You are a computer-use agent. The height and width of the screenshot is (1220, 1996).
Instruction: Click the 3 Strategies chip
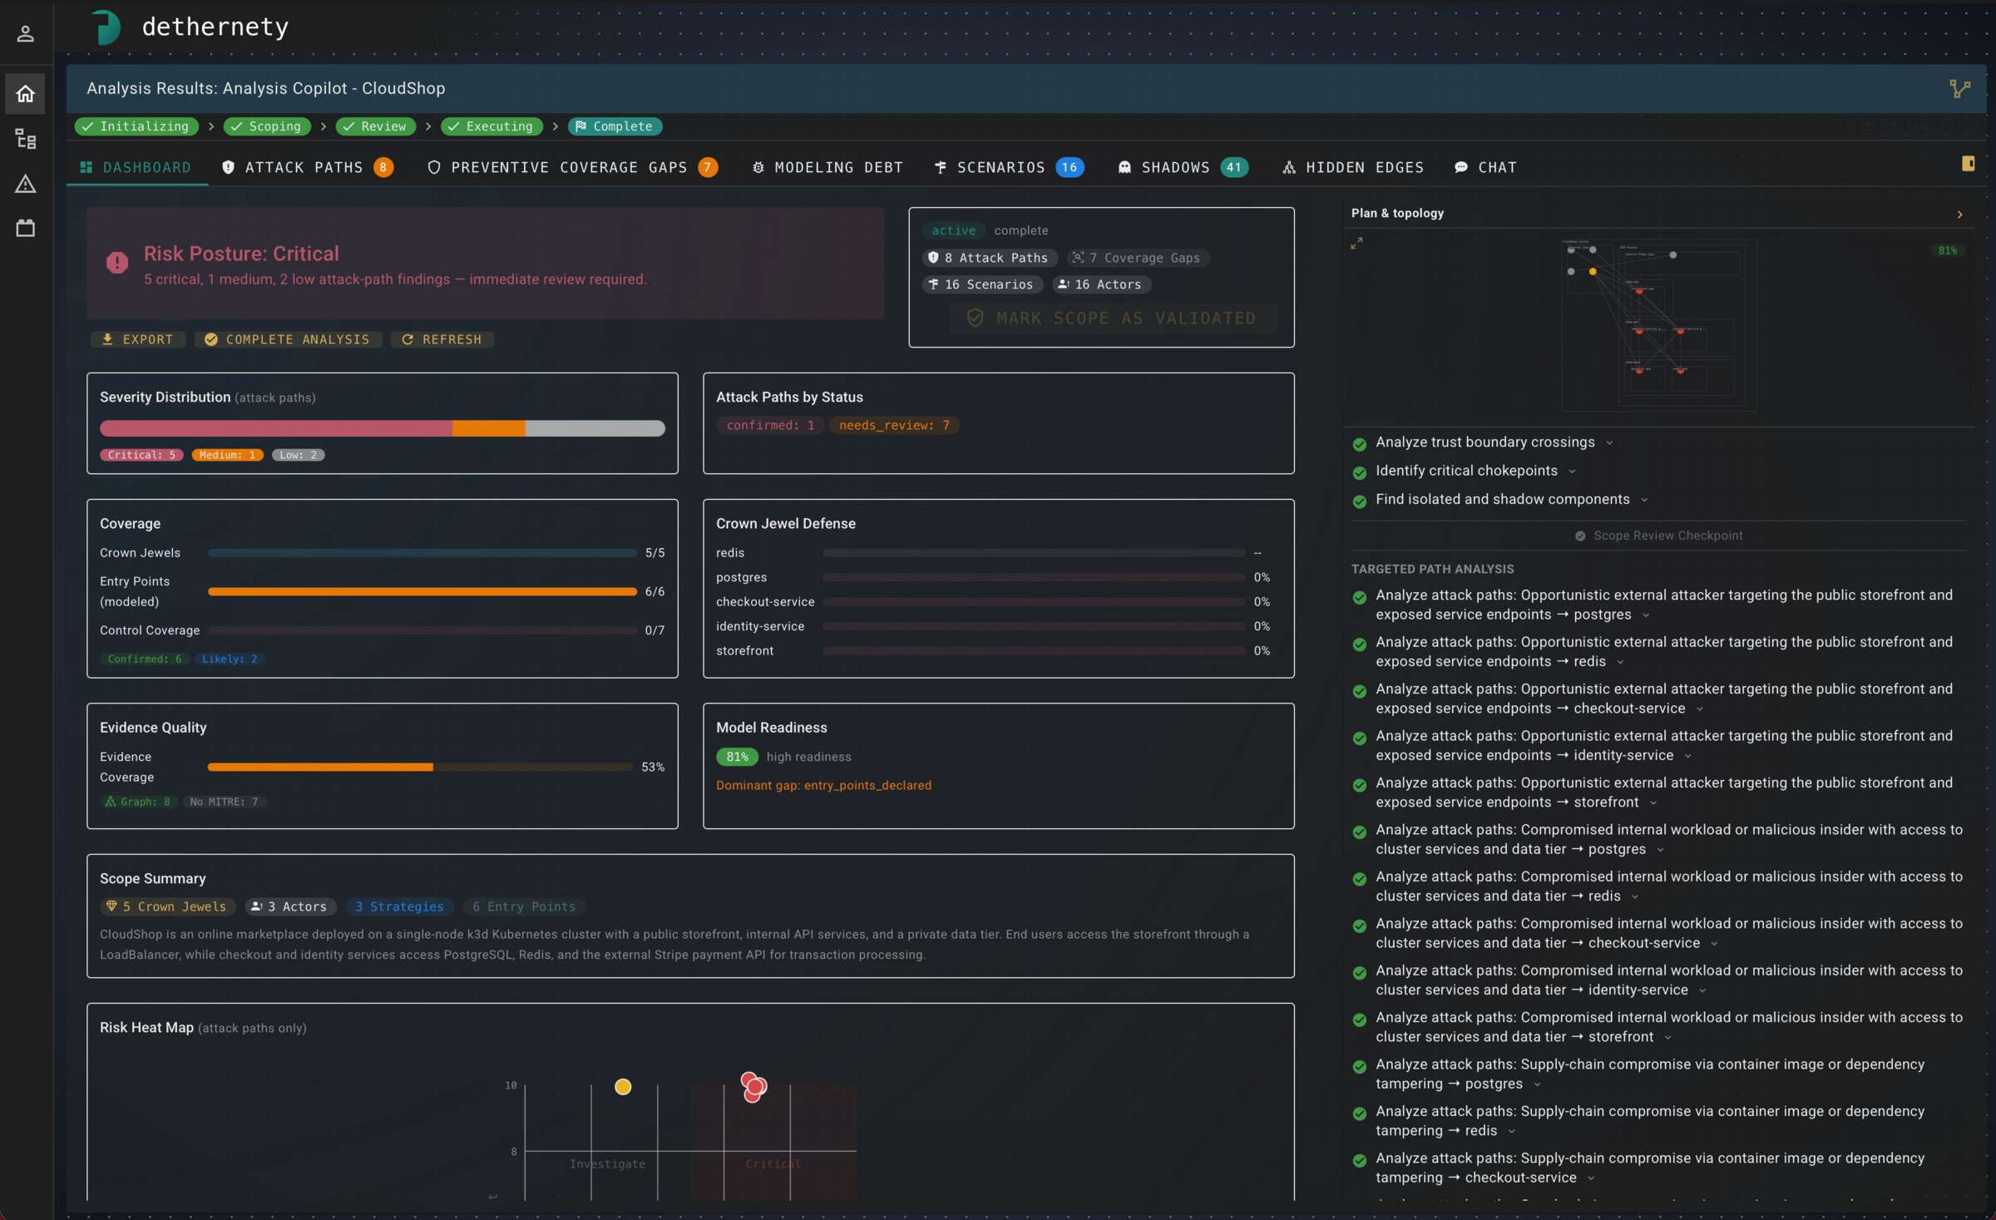[x=399, y=906]
